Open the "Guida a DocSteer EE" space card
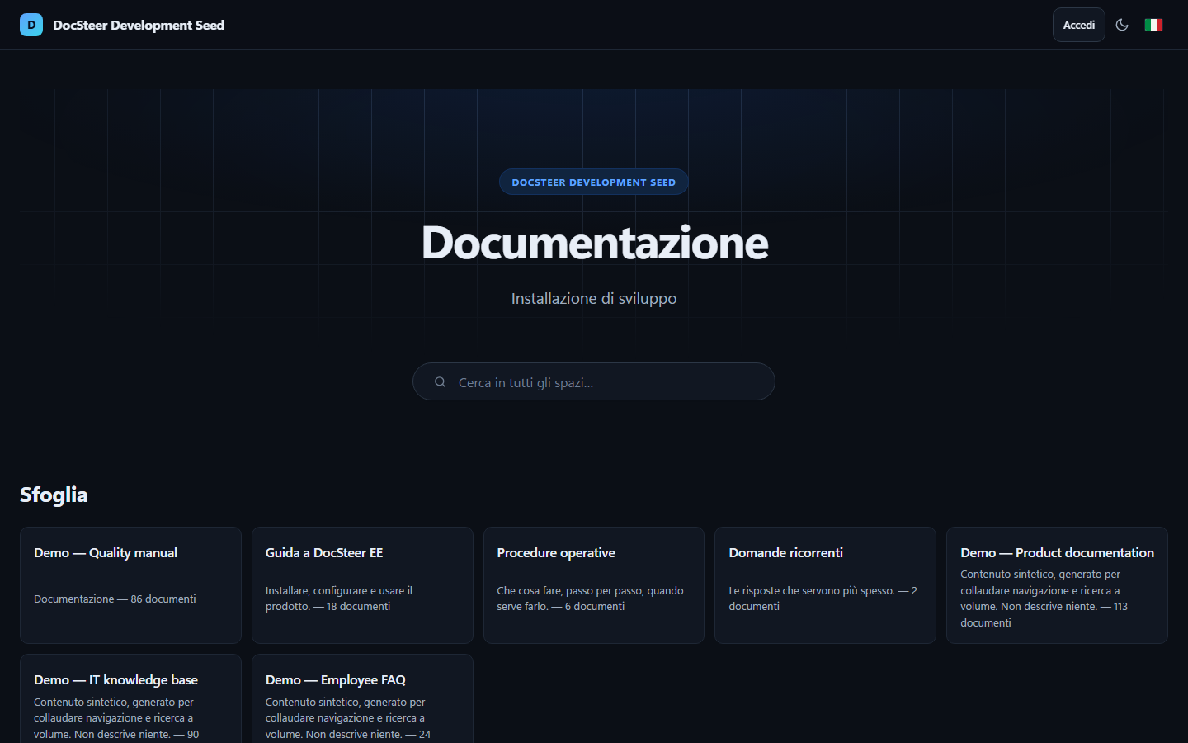 pos(362,585)
